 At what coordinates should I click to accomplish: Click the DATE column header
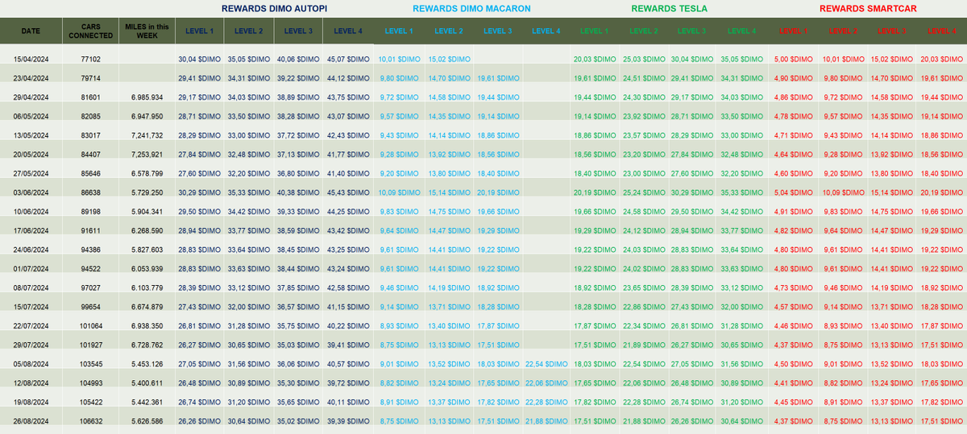click(31, 31)
